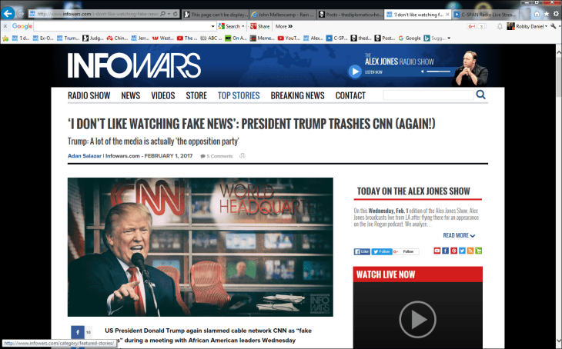The width and height of the screenshot is (562, 349).
Task: Click the Google toolbar Search button
Action: (x=229, y=26)
